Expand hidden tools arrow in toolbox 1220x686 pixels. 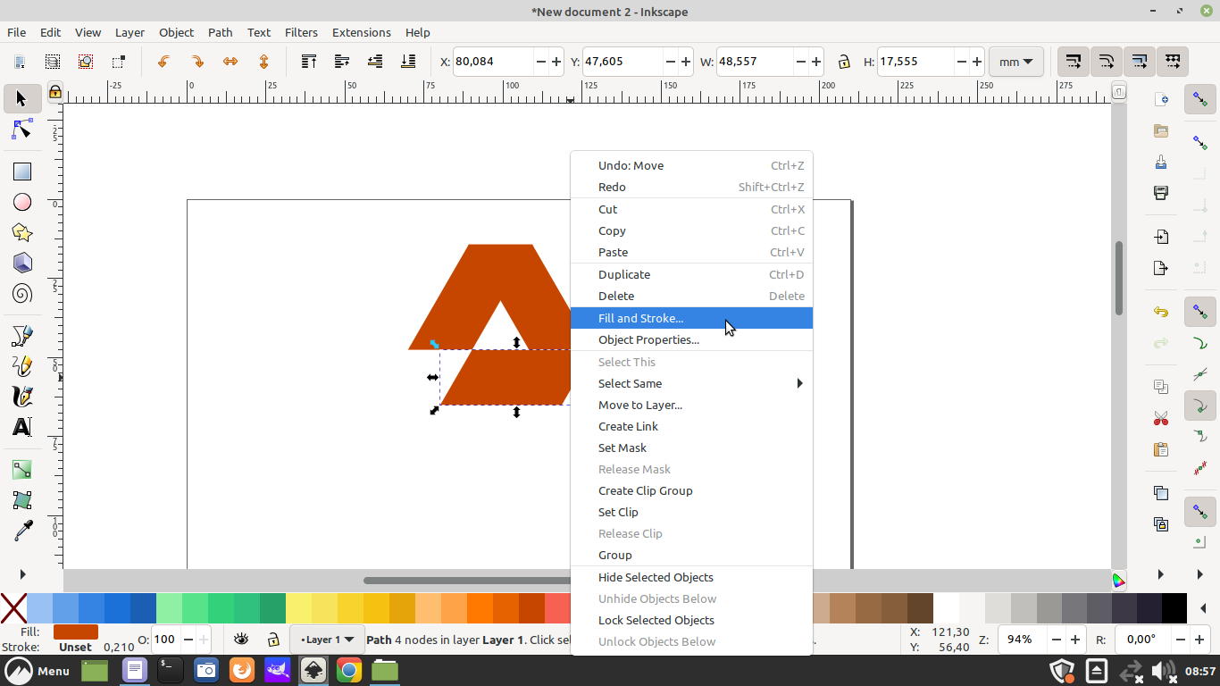22,574
